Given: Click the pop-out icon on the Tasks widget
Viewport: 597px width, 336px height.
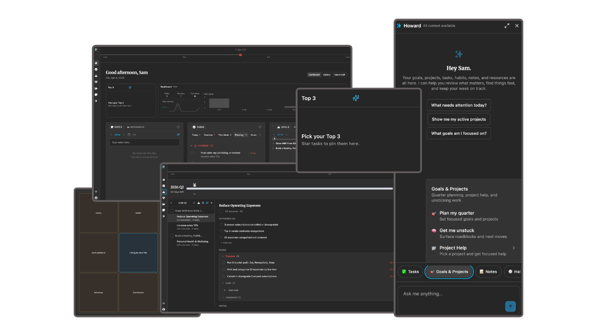Looking at the screenshot, I should (260, 126).
